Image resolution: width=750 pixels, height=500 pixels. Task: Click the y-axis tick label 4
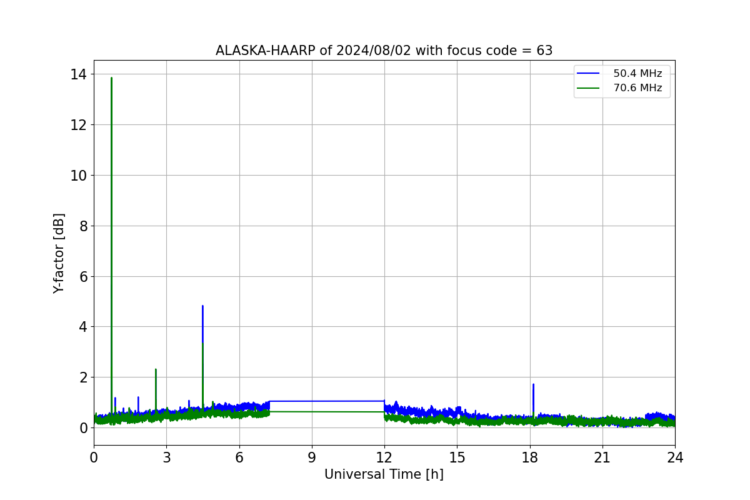click(x=83, y=327)
